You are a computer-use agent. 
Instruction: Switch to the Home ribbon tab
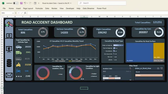[11, 8]
